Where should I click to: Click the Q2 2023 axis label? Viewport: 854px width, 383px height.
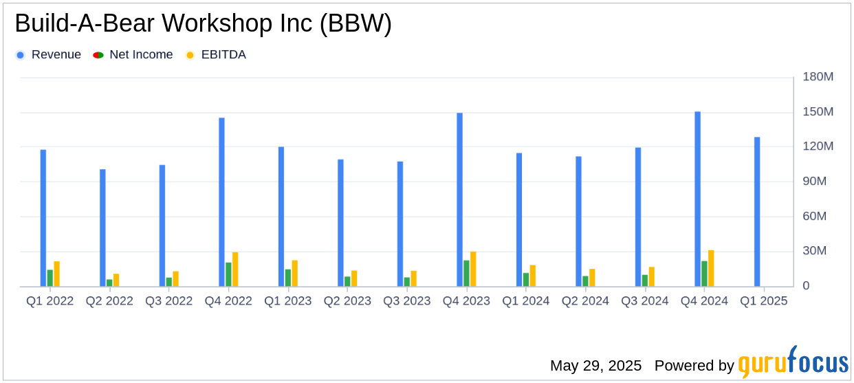coord(347,301)
